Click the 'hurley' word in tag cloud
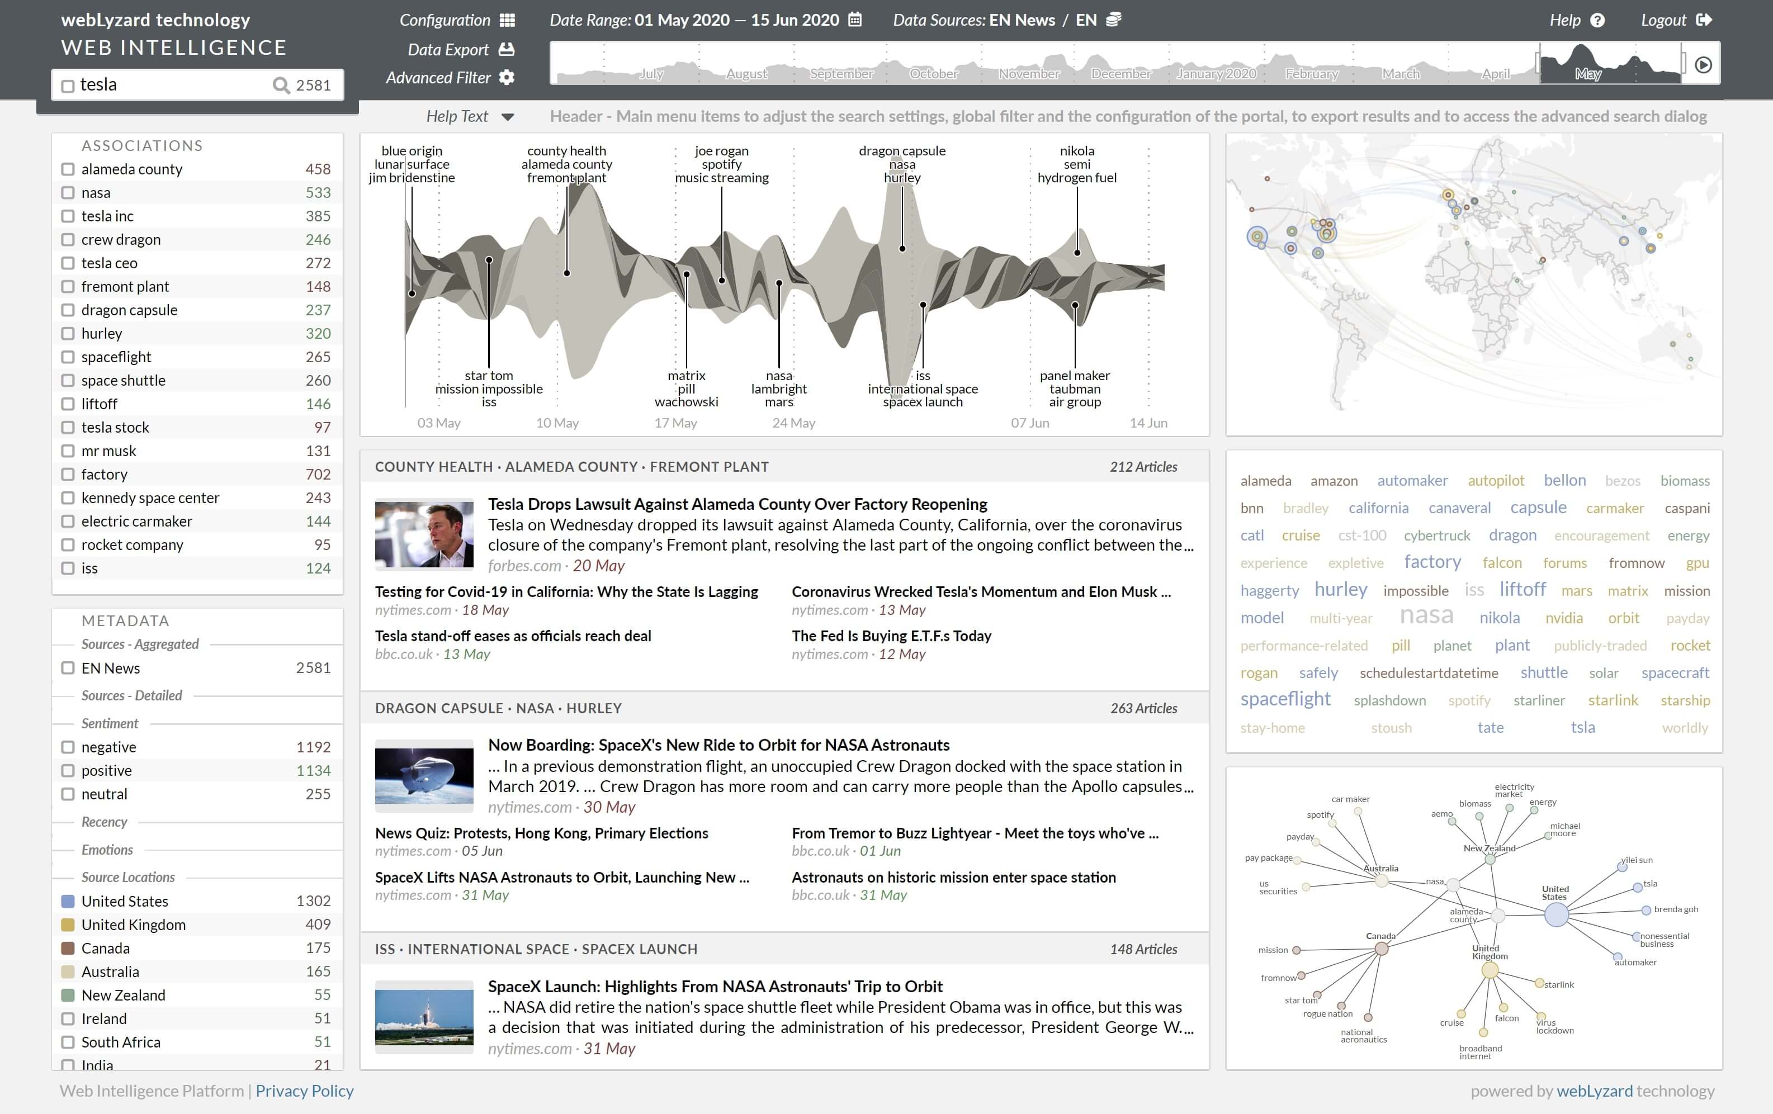 click(x=1341, y=590)
